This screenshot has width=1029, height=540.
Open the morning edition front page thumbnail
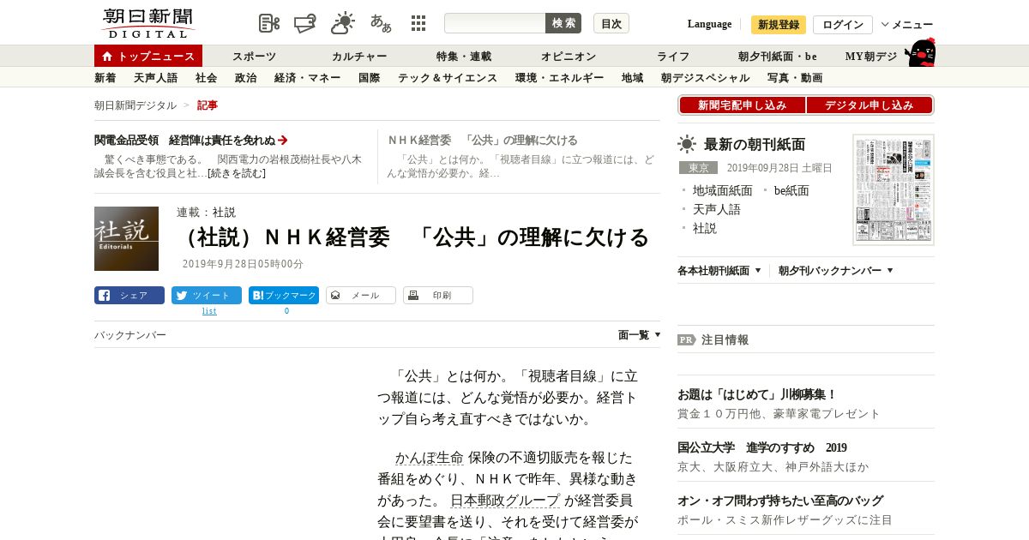coord(894,189)
